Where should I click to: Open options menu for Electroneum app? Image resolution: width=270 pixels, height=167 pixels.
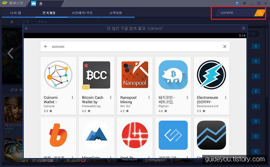pos(225,97)
